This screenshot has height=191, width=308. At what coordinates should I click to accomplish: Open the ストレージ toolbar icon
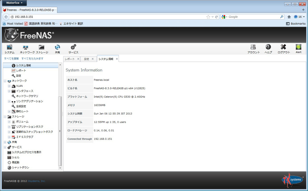[x=42, y=49]
